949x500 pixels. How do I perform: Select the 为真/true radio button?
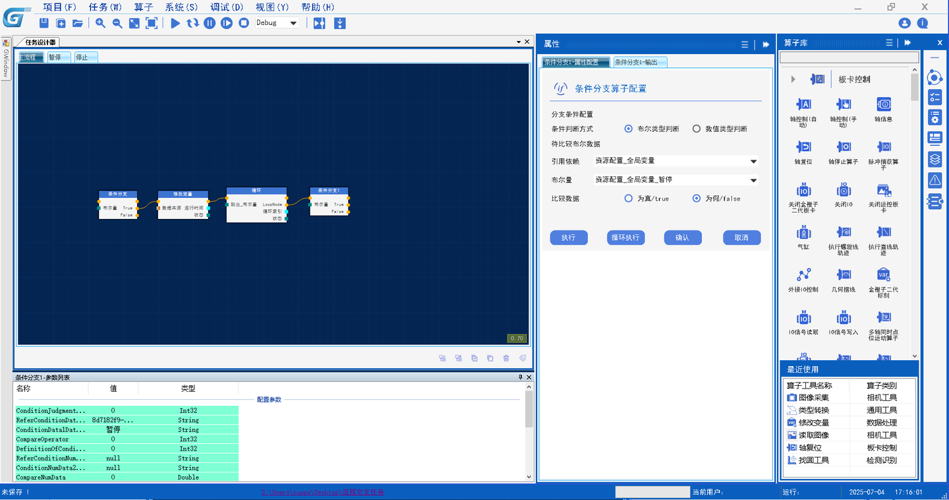[629, 198]
